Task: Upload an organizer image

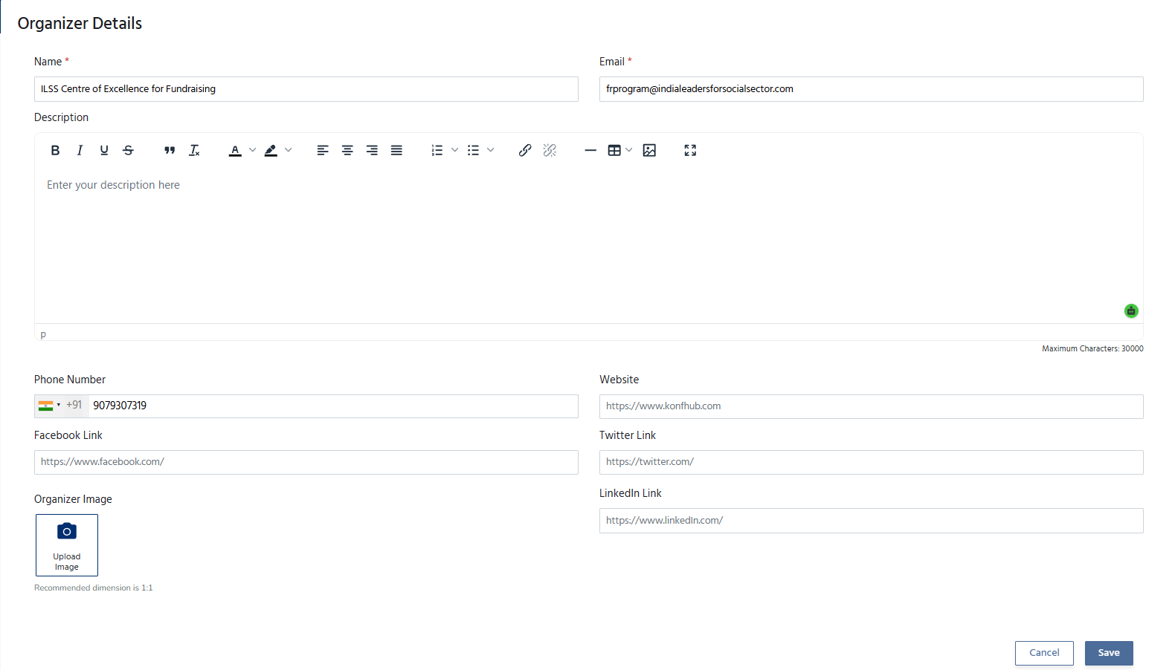Action: [67, 545]
